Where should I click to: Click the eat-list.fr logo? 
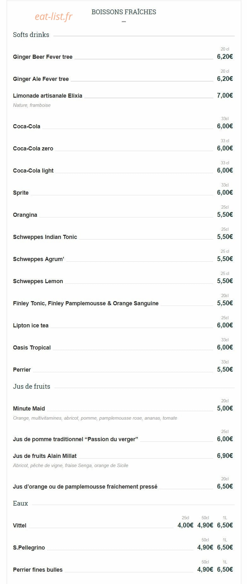[x=54, y=16]
